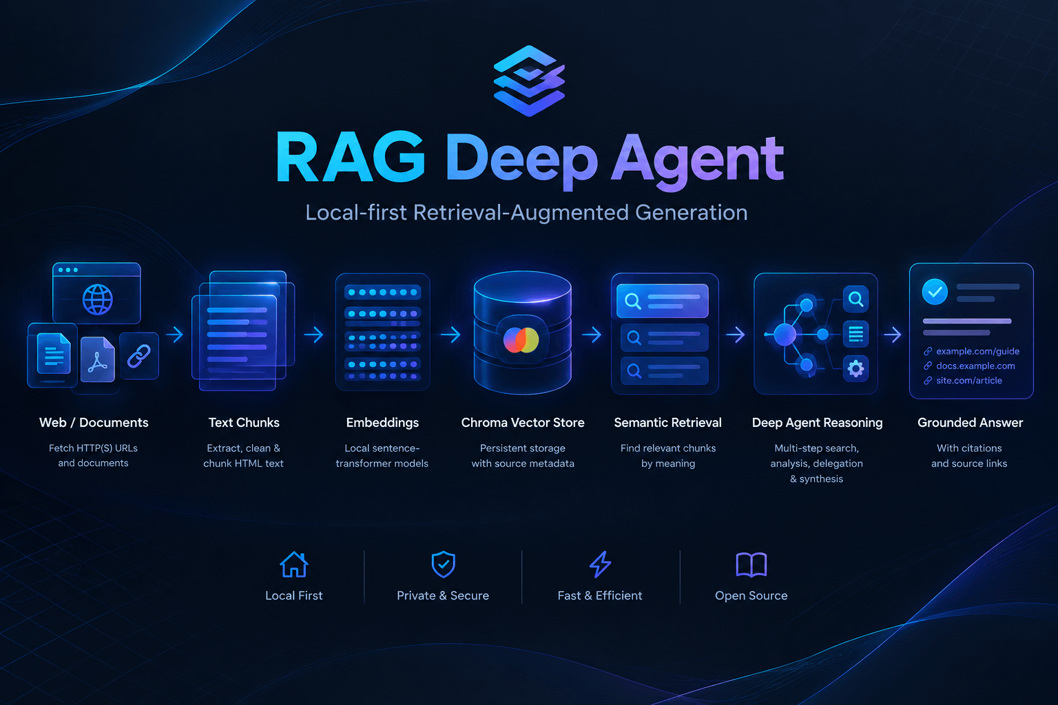Select the "Chroma Vector Store" label
This screenshot has height=705, width=1058.
pos(523,423)
